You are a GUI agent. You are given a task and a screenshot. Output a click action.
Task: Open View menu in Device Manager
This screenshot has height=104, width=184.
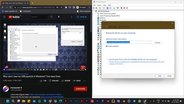105,5
